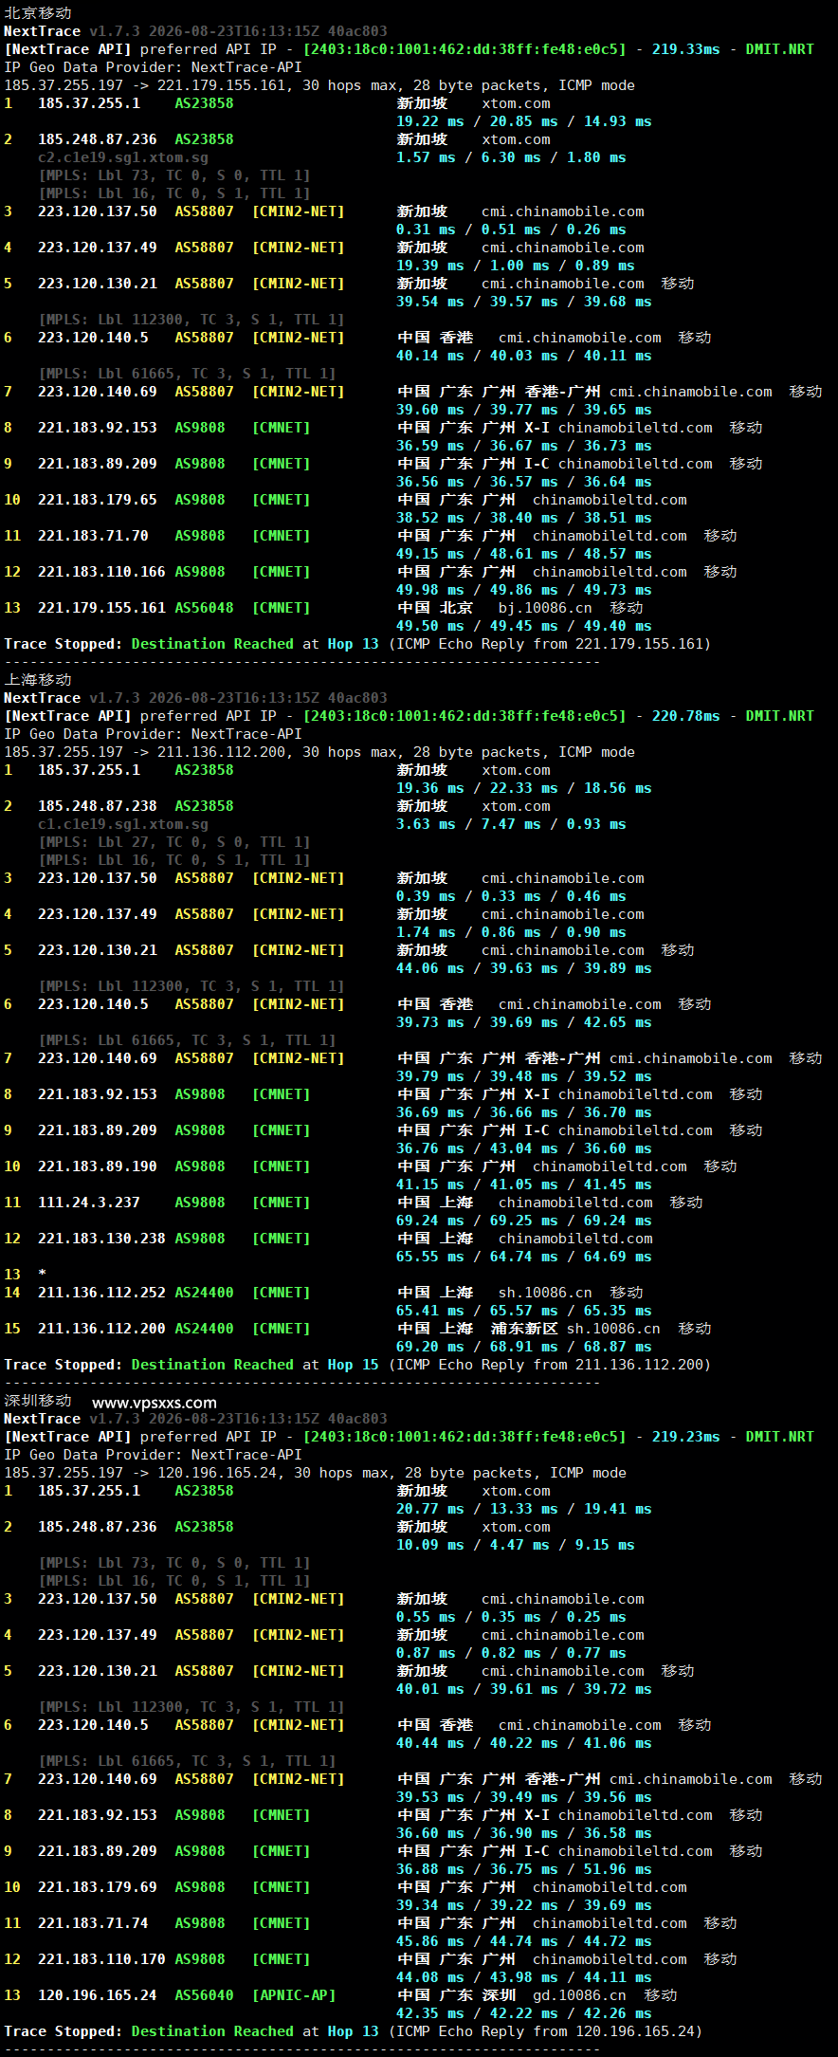Click hop IP "221.183.110.170"

[101, 1959]
